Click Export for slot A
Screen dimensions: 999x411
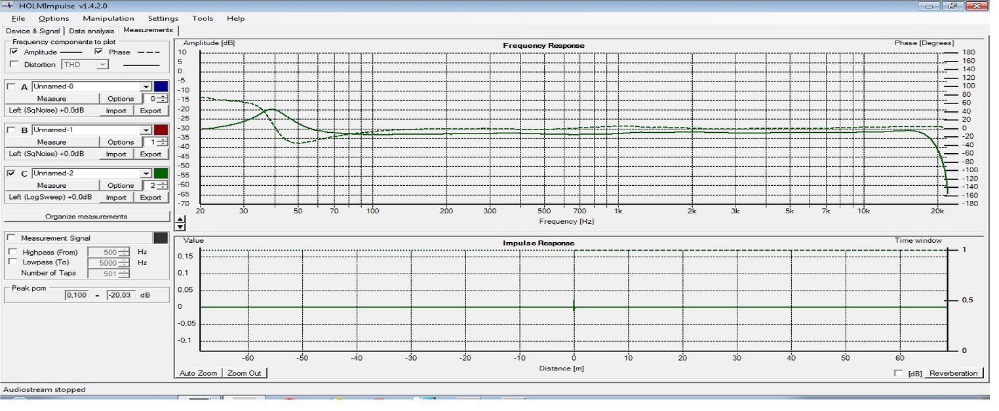151,111
